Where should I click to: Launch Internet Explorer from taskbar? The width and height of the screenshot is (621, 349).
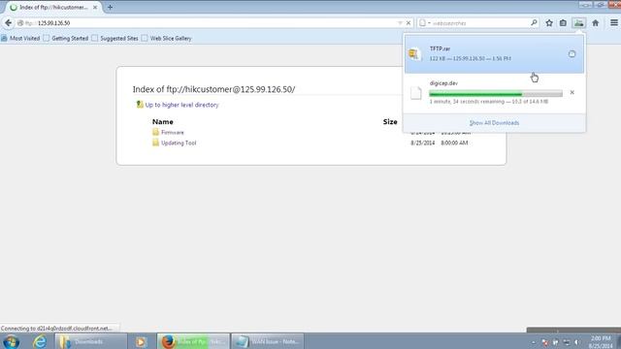(x=39, y=341)
